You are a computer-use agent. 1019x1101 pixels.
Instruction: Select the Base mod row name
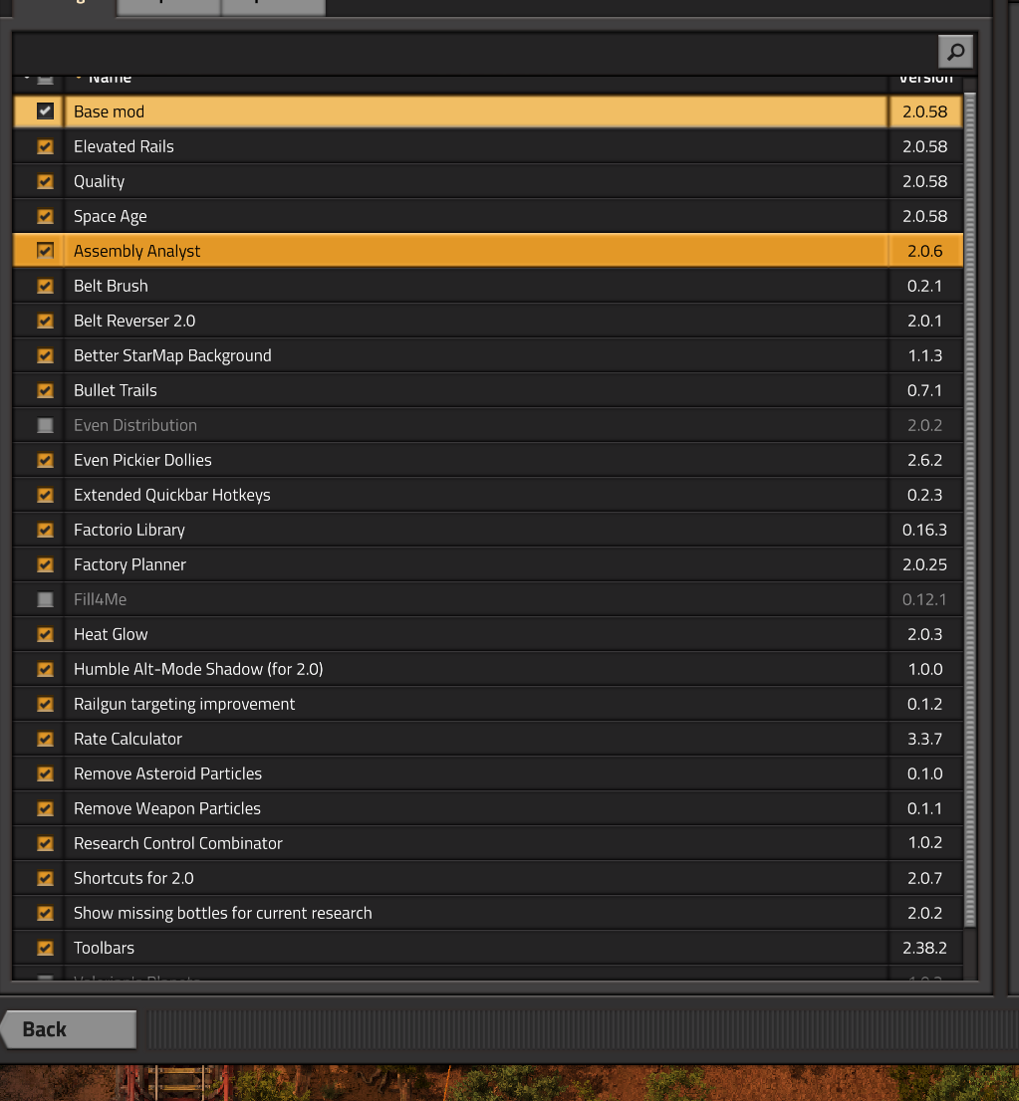(109, 111)
